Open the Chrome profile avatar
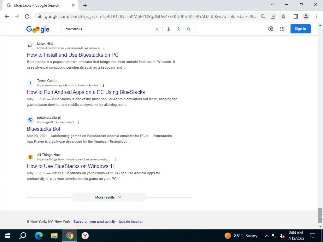The image size is (323, 242). coord(306,16)
